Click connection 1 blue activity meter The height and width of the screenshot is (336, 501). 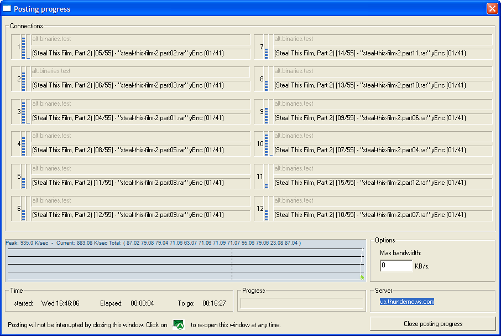[23, 47]
